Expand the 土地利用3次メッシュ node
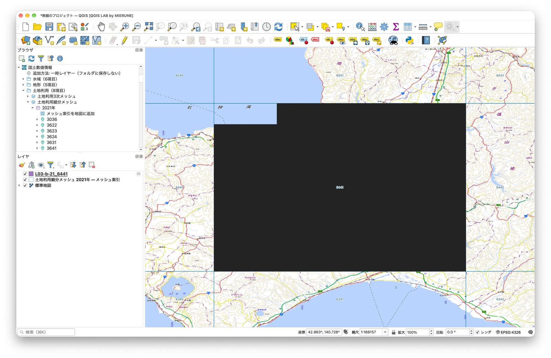 28,96
